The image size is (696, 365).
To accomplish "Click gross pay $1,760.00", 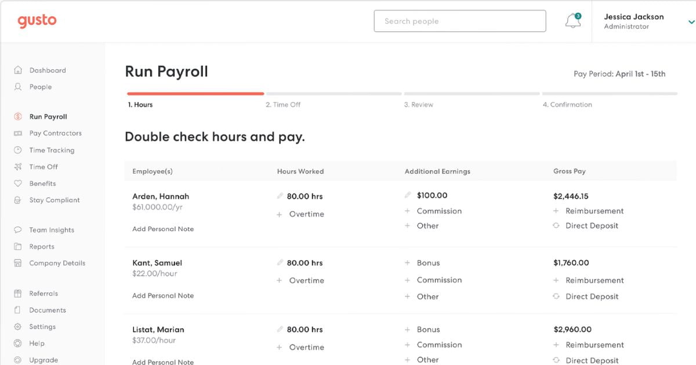I will pyautogui.click(x=571, y=263).
